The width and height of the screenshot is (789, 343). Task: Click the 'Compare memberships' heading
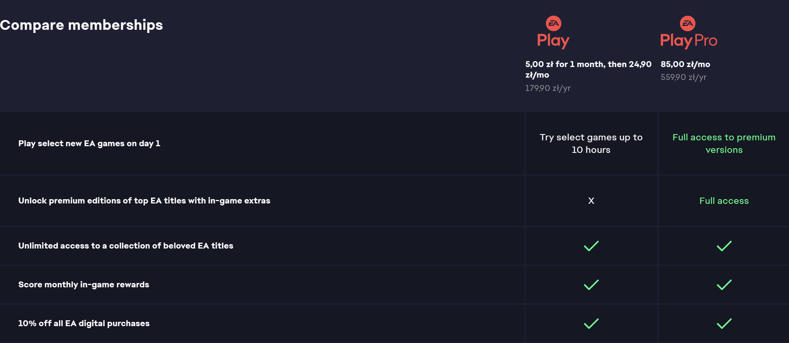[82, 25]
